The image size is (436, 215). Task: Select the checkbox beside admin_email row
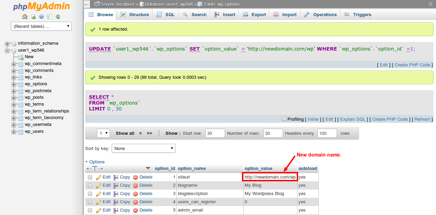click(x=90, y=210)
